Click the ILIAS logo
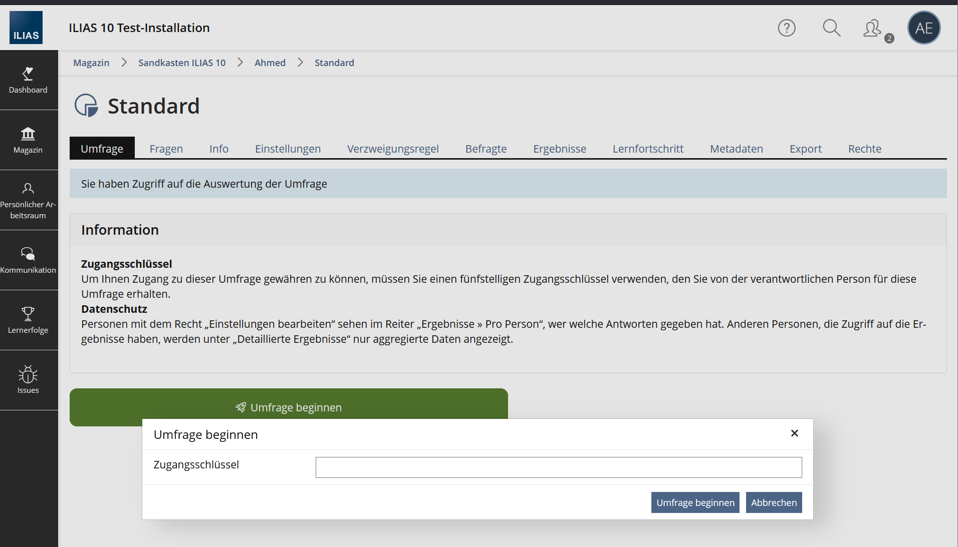 coord(26,28)
